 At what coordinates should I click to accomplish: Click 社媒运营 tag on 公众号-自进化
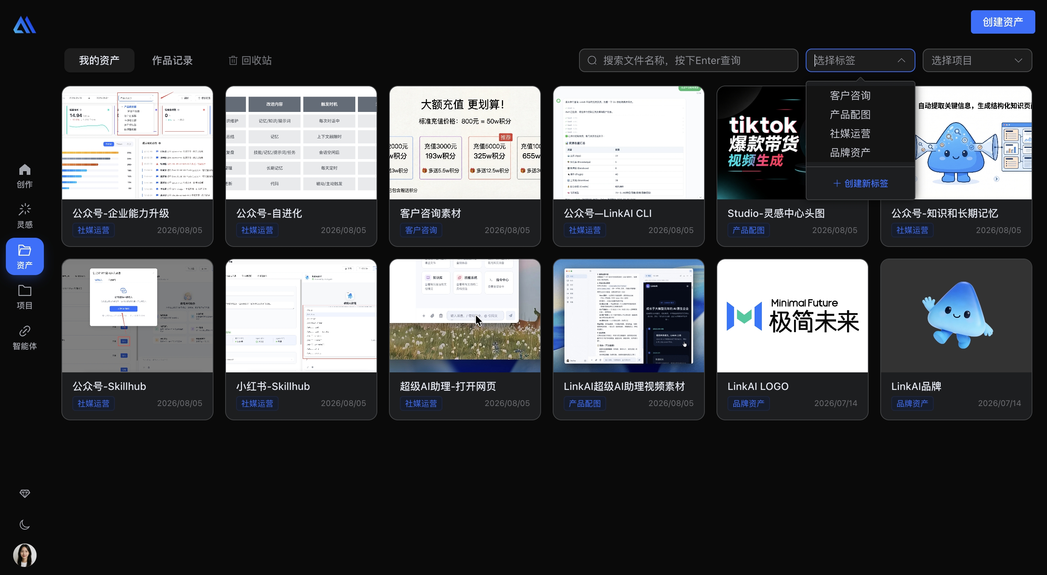tap(257, 230)
